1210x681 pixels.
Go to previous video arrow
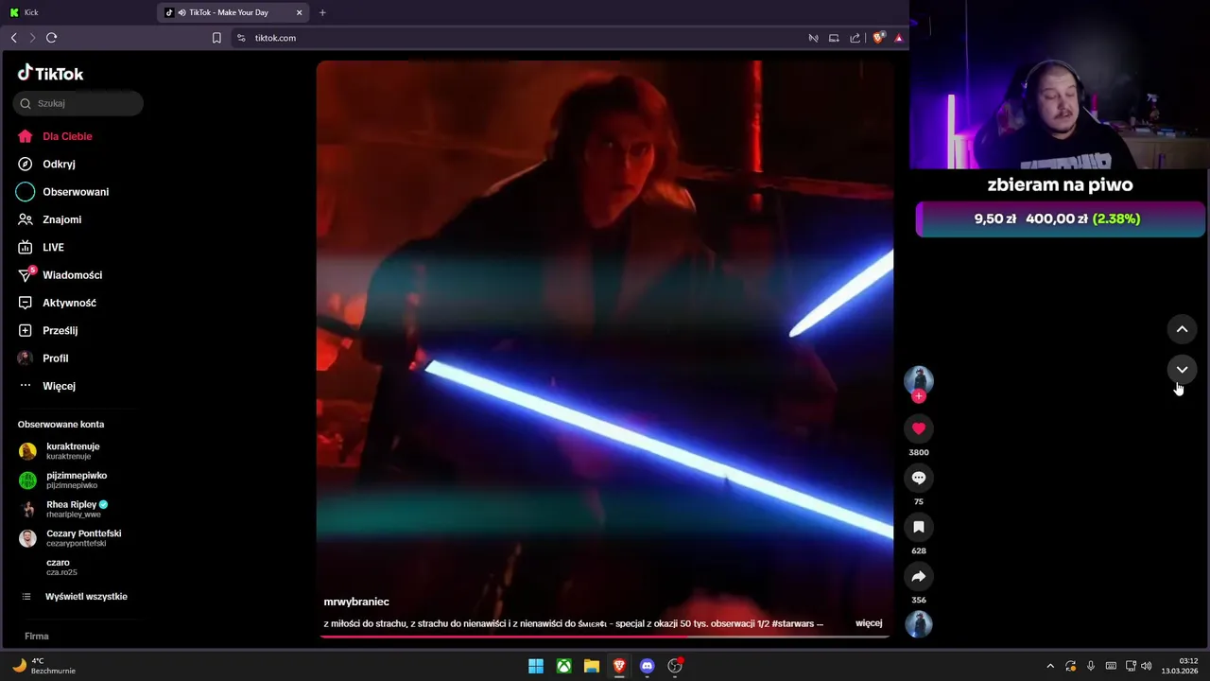(1182, 329)
